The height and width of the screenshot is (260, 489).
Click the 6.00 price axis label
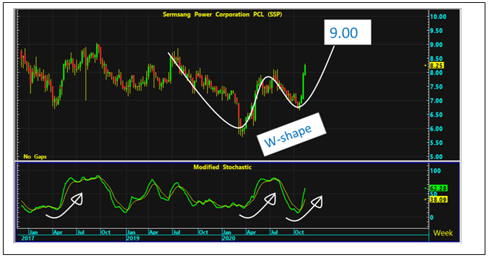pos(436,129)
